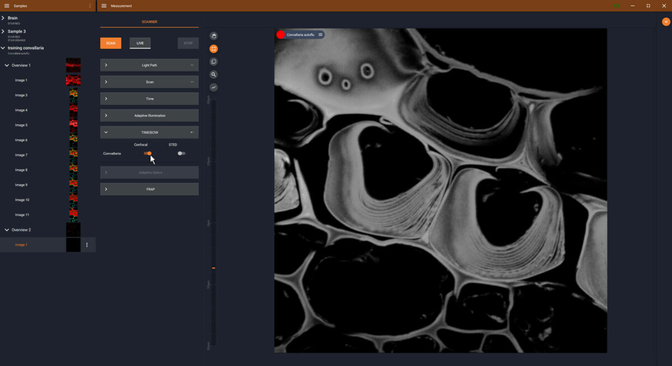Screen dimensions: 672x366
Task: Select the intensity profile tool
Action: pyautogui.click(x=213, y=87)
